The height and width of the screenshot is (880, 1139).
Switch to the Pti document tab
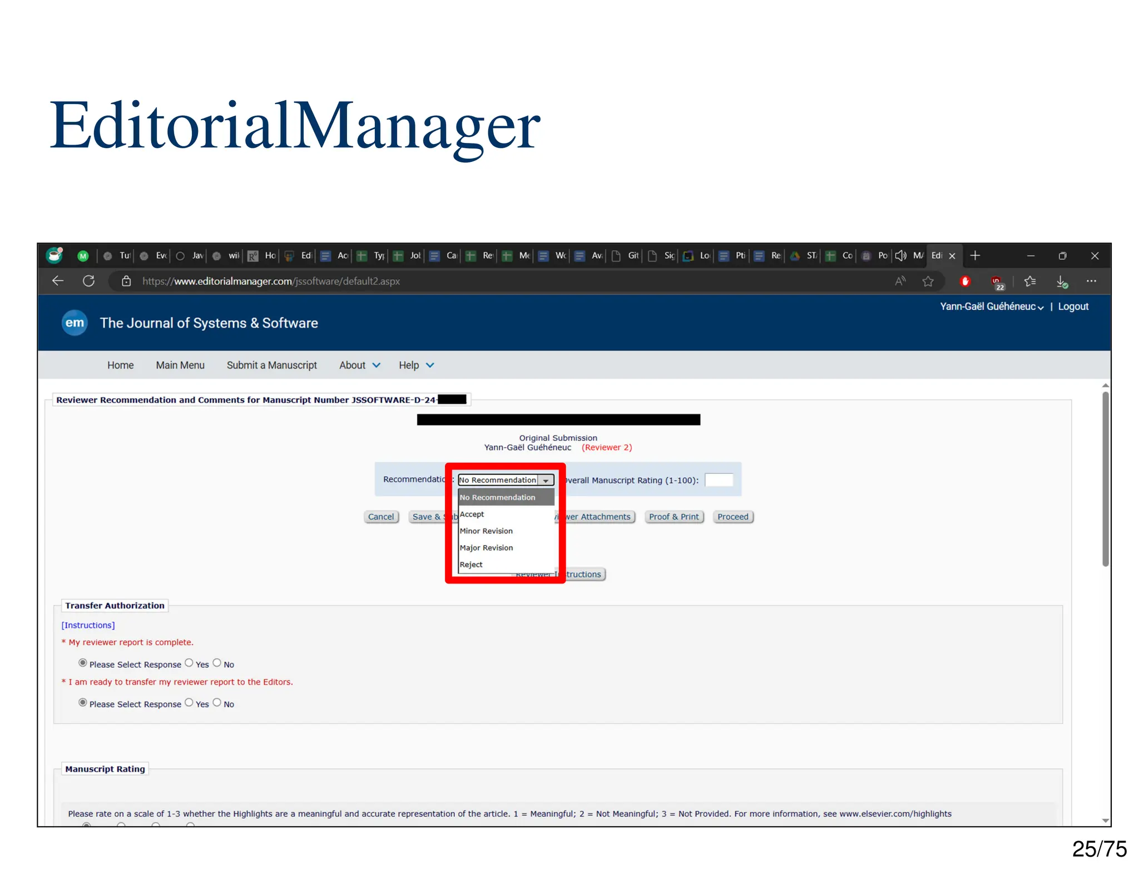tap(732, 256)
